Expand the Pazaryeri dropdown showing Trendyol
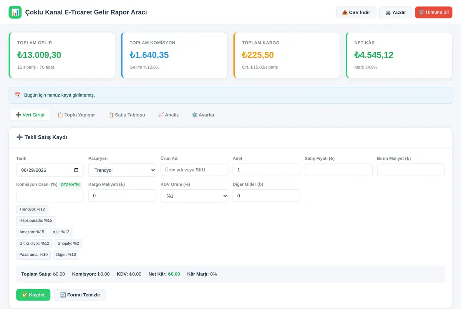The height and width of the screenshot is (309, 461). (x=122, y=170)
